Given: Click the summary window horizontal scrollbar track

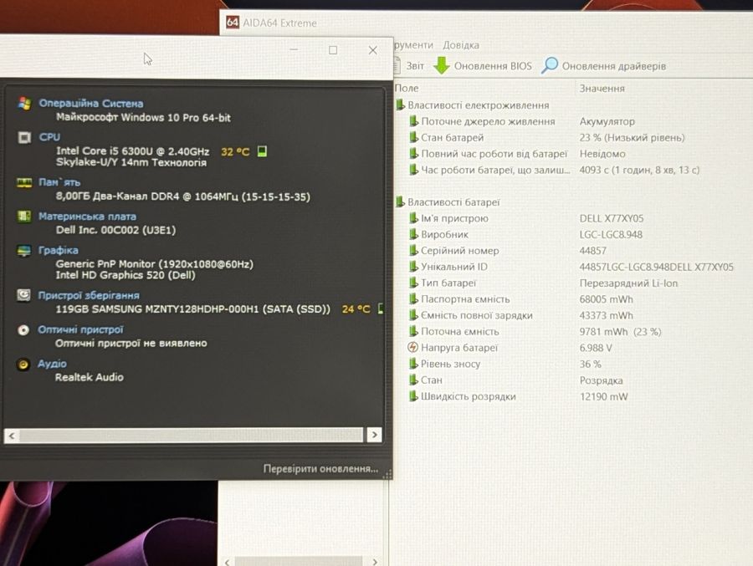Looking at the screenshot, I should coord(191,435).
